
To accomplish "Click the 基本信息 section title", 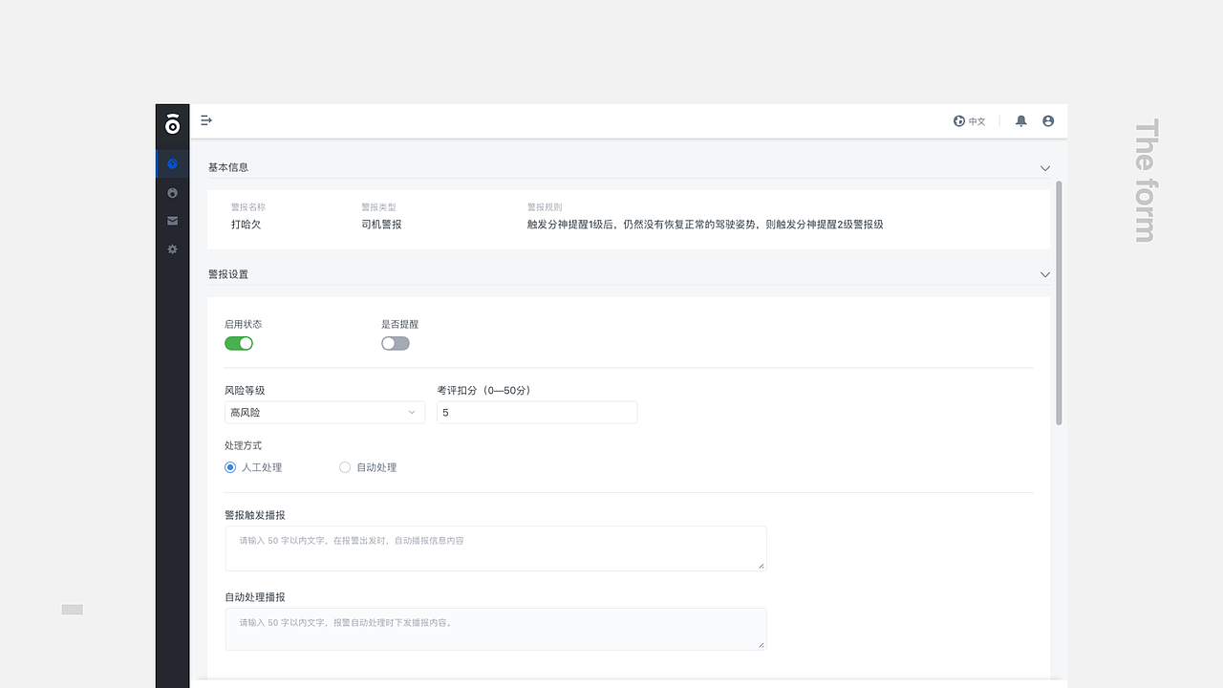I will coord(228,167).
